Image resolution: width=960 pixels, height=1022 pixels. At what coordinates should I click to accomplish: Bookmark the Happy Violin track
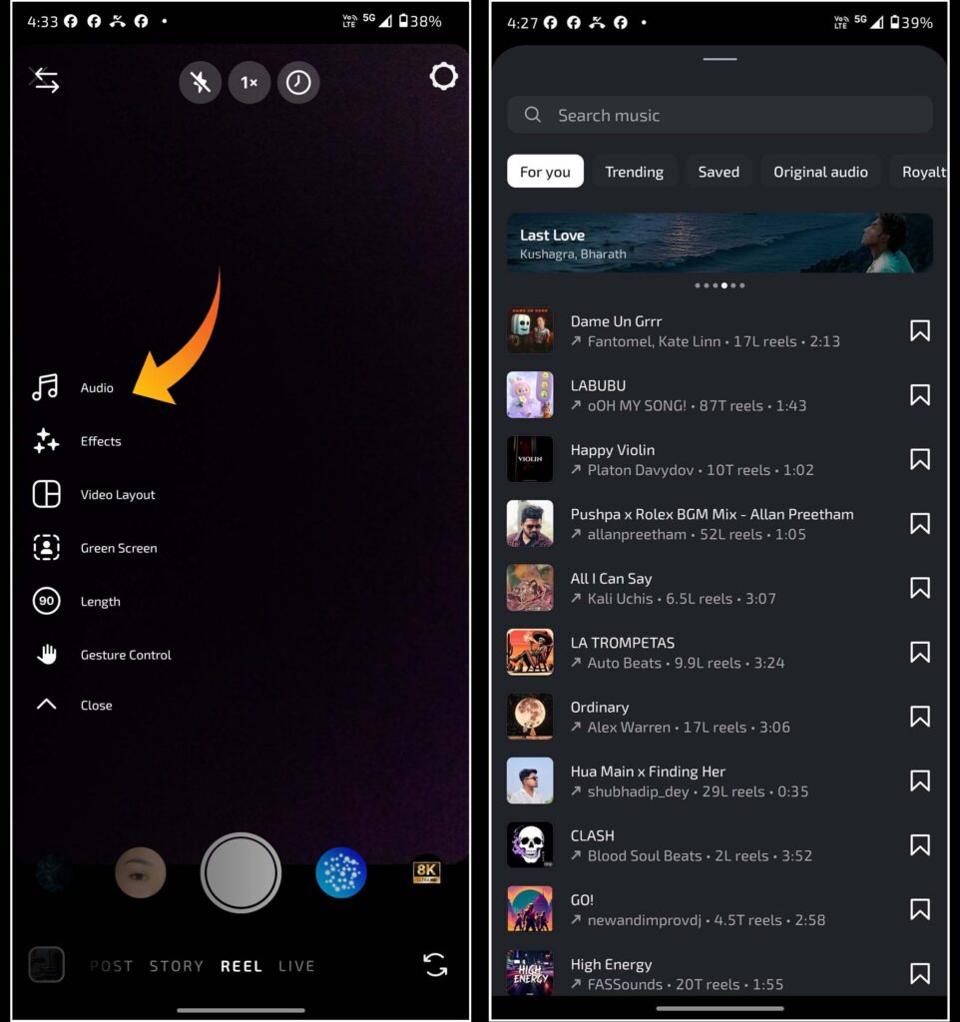point(920,459)
